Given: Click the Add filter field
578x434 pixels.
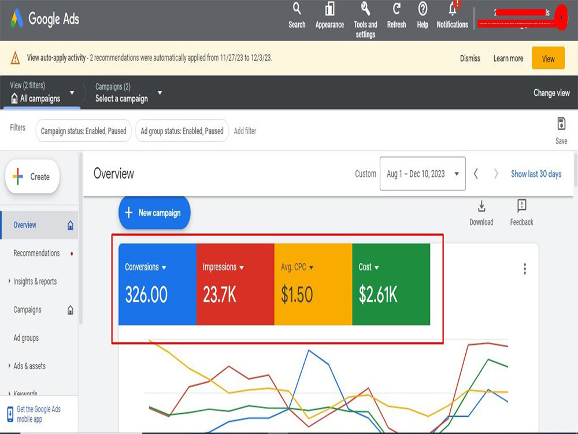Looking at the screenshot, I should pyautogui.click(x=244, y=131).
